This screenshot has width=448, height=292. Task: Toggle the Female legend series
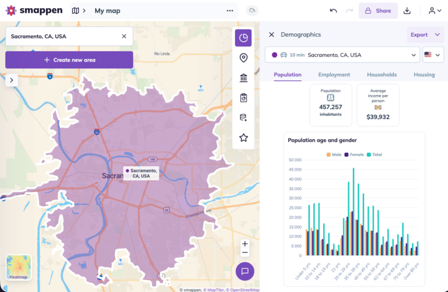[x=353, y=154]
